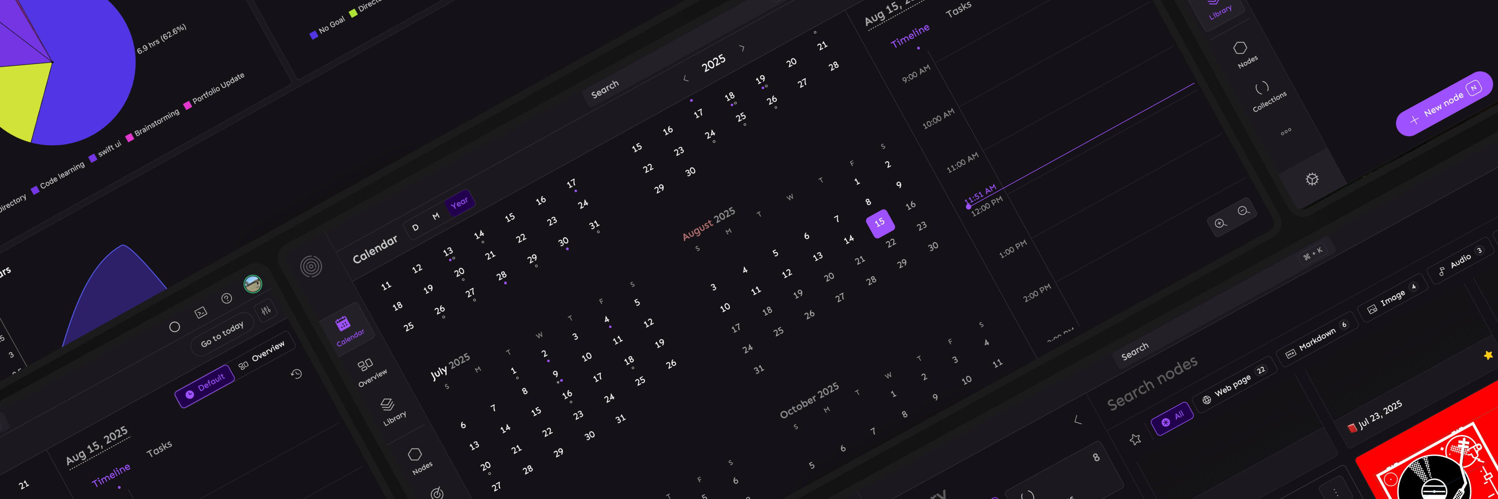Go to next year with right chevron
The width and height of the screenshot is (1498, 499).
[741, 48]
